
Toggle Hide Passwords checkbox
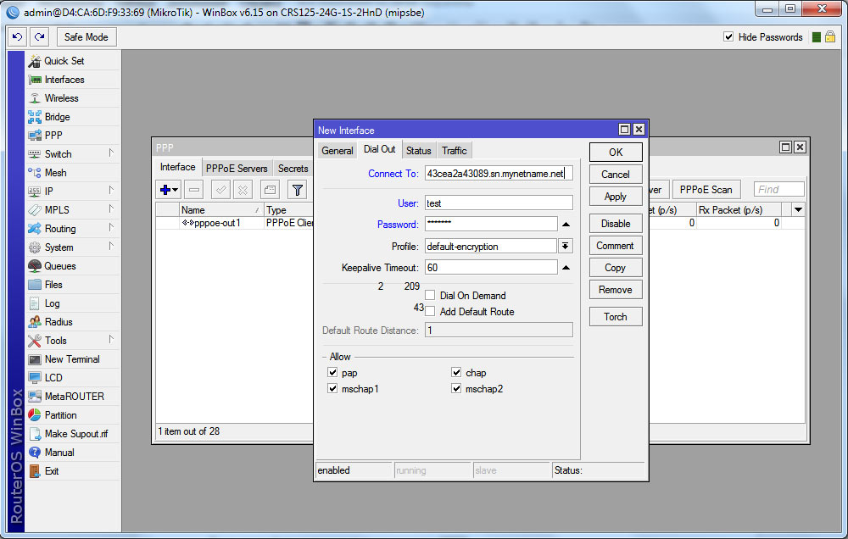(x=728, y=37)
